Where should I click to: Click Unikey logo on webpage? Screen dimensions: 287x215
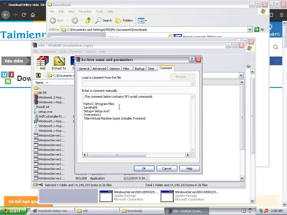pyautogui.click(x=8, y=78)
